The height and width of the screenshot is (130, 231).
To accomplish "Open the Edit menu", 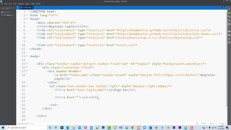I will [x=6, y=4].
